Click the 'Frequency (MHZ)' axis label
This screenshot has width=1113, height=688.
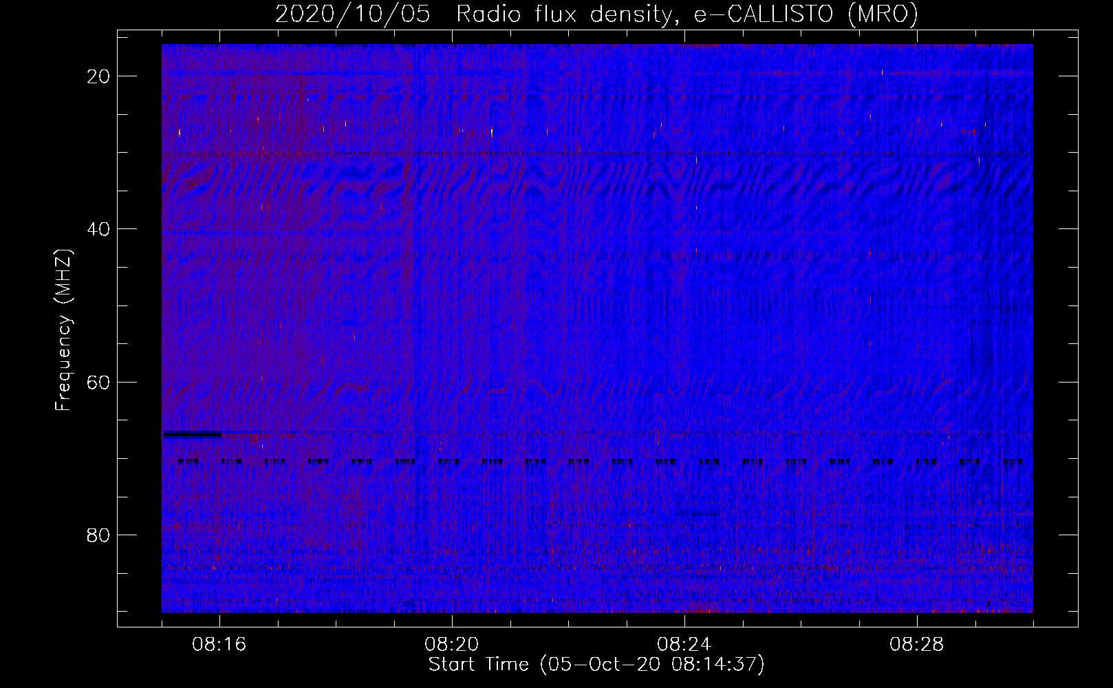pyautogui.click(x=63, y=330)
